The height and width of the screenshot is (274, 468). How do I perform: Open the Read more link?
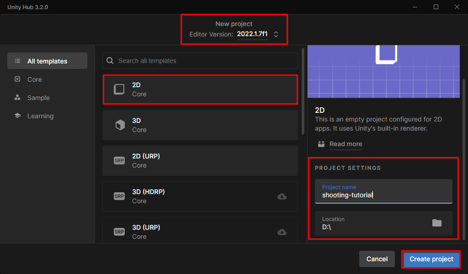pos(346,144)
